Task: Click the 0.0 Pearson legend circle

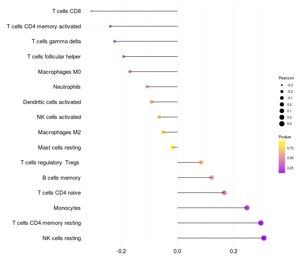Action: (282, 104)
